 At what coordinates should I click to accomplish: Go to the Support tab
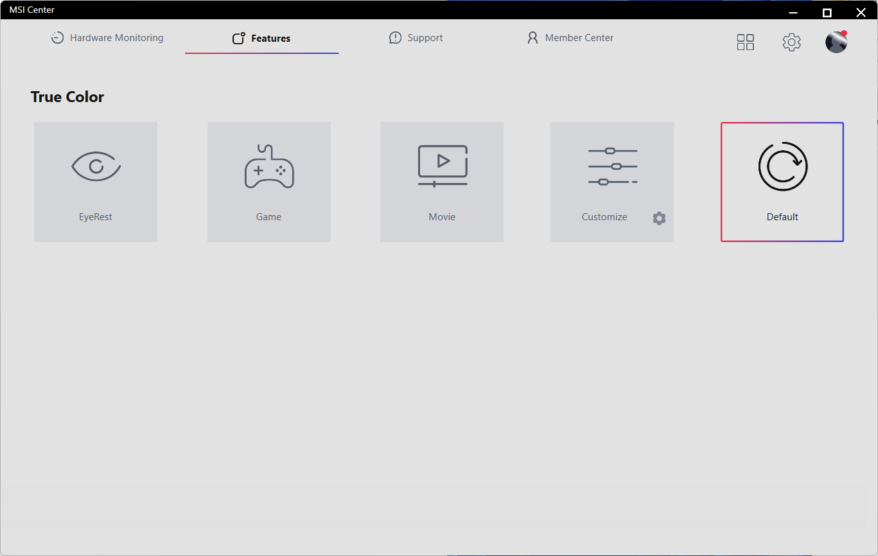(x=416, y=38)
